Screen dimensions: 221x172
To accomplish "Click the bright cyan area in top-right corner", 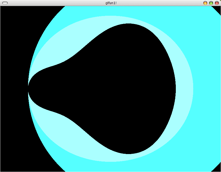I will coord(204,22).
